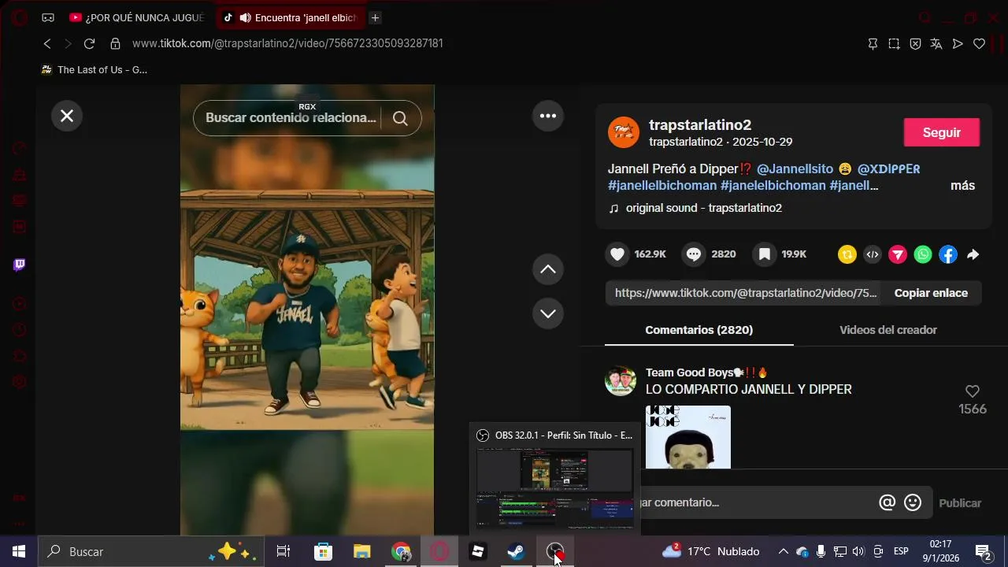Open the #janellelbichoman hashtag

(662, 186)
